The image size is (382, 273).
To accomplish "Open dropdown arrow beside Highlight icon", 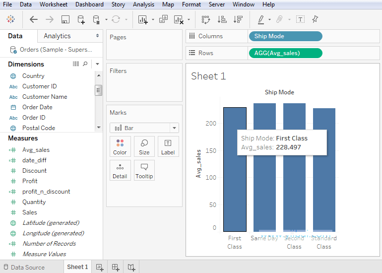I will click(269, 19).
